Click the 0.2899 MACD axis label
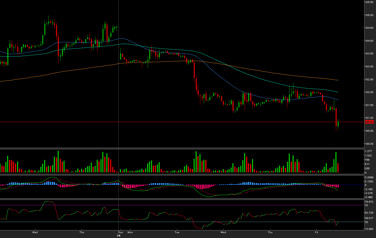The height and width of the screenshot is (238, 376). tap(369, 177)
